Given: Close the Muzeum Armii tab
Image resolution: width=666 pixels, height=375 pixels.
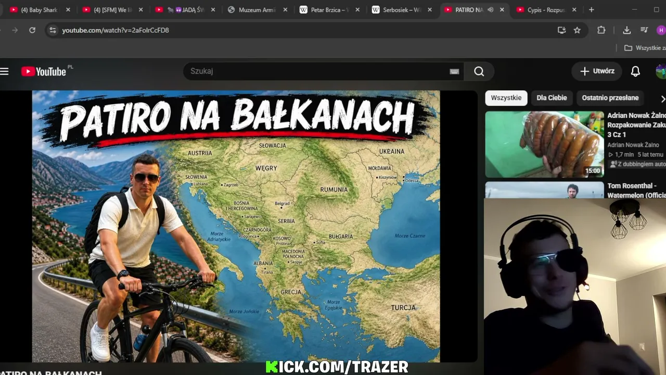Looking at the screenshot, I should (x=285, y=10).
